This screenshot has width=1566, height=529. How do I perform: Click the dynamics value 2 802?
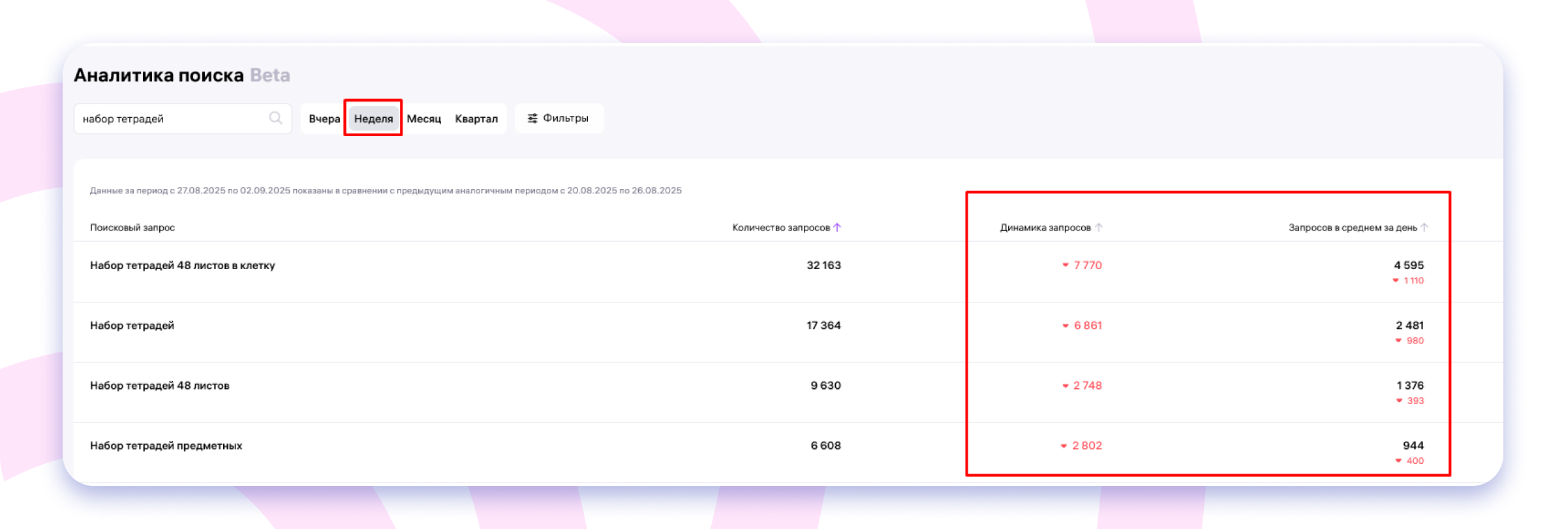point(1087,446)
